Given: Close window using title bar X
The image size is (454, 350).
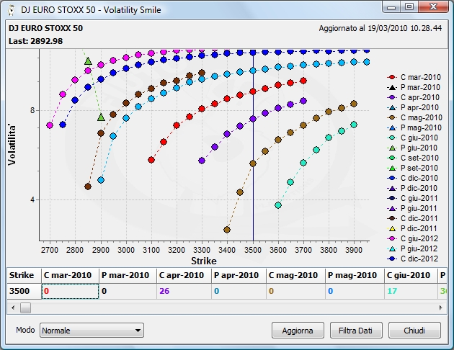Looking at the screenshot, I should tap(433, 7).
